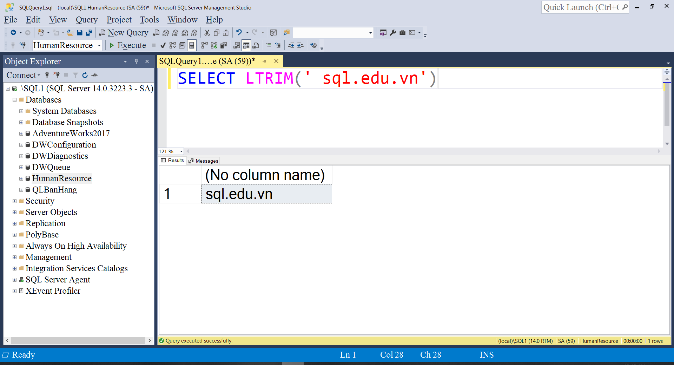This screenshot has width=674, height=365.
Task: Click the Comment out selected lines icon
Action: click(269, 45)
